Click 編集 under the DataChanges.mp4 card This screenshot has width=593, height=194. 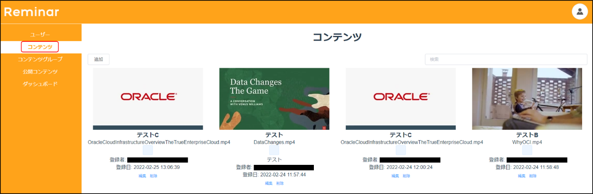tap(269, 184)
